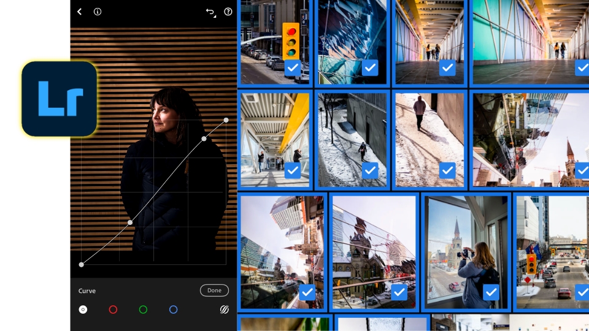Viewport: 589px width, 331px height.
Task: Click the top-right endpoint of the tone curve
Action: click(x=226, y=120)
